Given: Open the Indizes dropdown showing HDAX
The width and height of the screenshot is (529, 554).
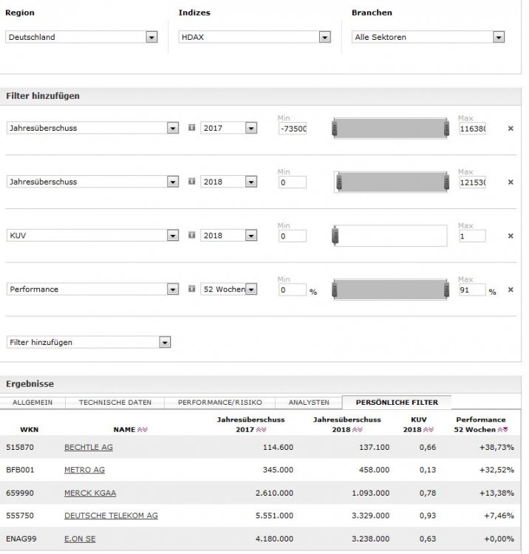Looking at the screenshot, I should (x=254, y=37).
